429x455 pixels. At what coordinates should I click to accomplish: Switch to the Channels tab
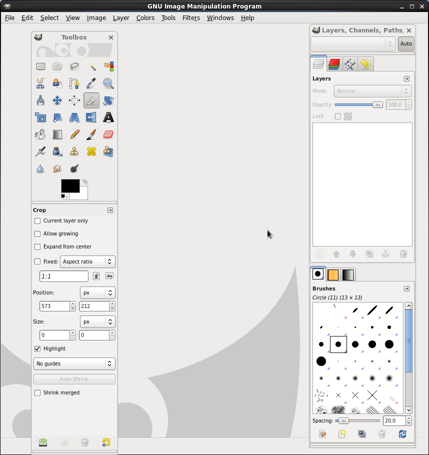[334, 64]
